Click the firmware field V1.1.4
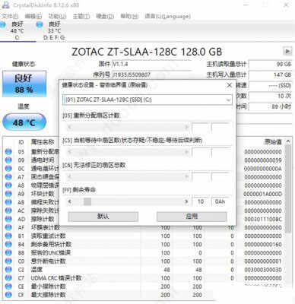The height and width of the screenshot is (304, 295). click(x=151, y=64)
